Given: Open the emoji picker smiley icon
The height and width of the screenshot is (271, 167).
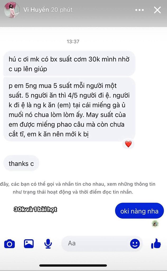Looking at the screenshot, I should 135,244.
